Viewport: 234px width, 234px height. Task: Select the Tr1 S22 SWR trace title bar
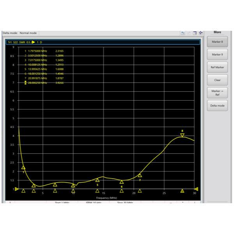point(103,42)
